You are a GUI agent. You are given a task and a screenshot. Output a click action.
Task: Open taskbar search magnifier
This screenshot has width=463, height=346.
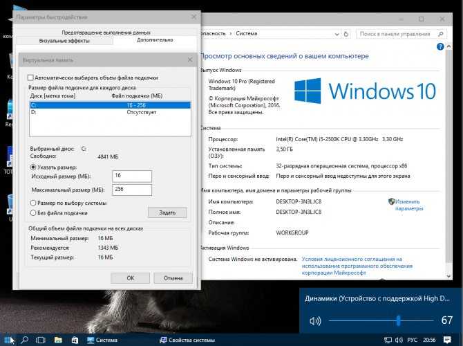pos(25,340)
